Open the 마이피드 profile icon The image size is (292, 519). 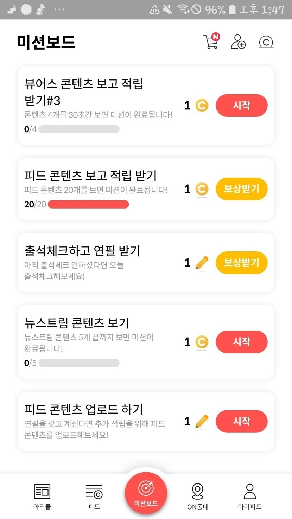249,491
